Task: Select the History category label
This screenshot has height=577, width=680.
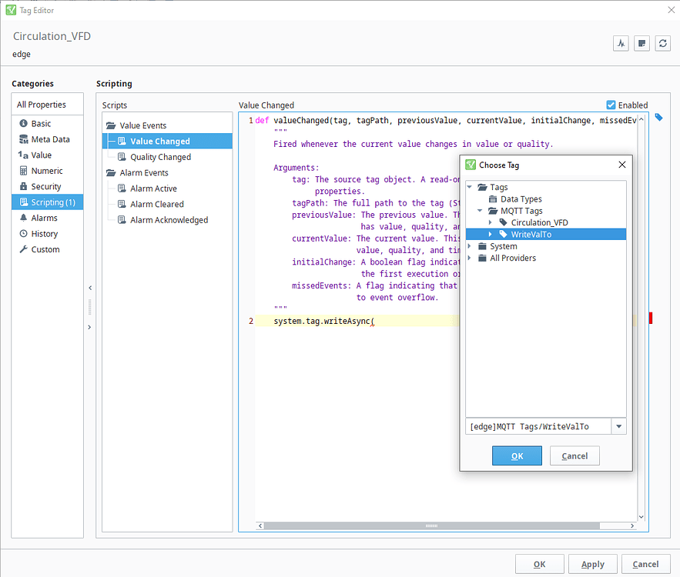Action: (x=44, y=234)
